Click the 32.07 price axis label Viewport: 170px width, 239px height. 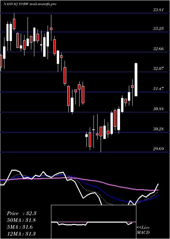(158, 69)
